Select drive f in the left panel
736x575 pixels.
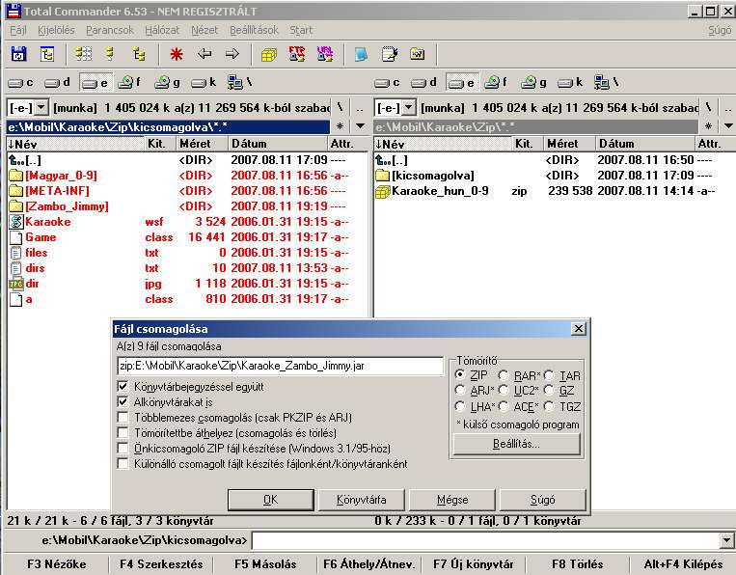coord(129,83)
